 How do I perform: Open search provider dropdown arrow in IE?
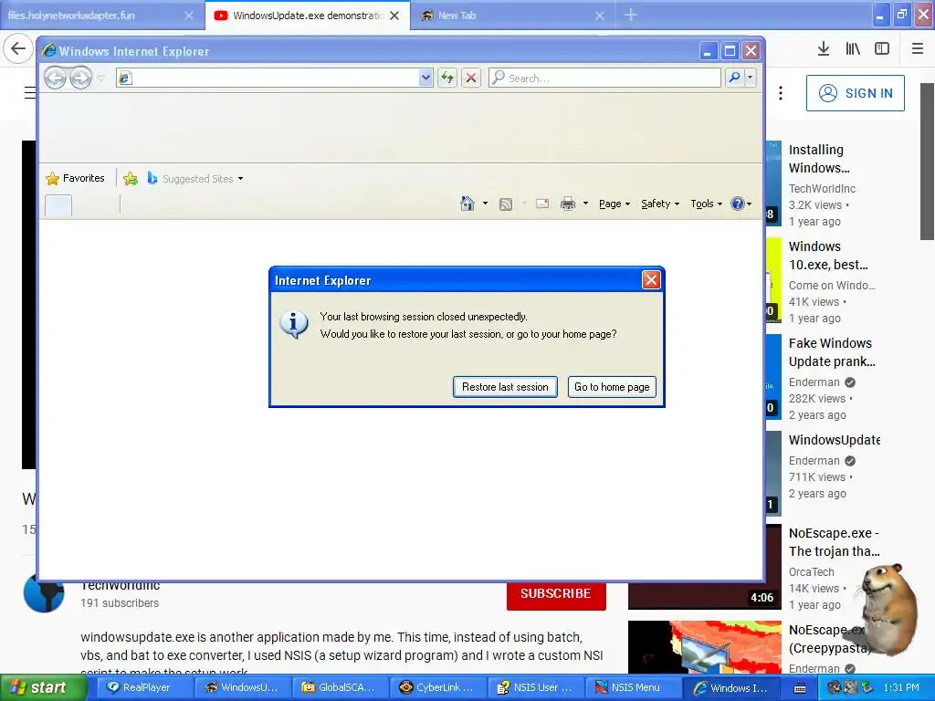(x=751, y=78)
